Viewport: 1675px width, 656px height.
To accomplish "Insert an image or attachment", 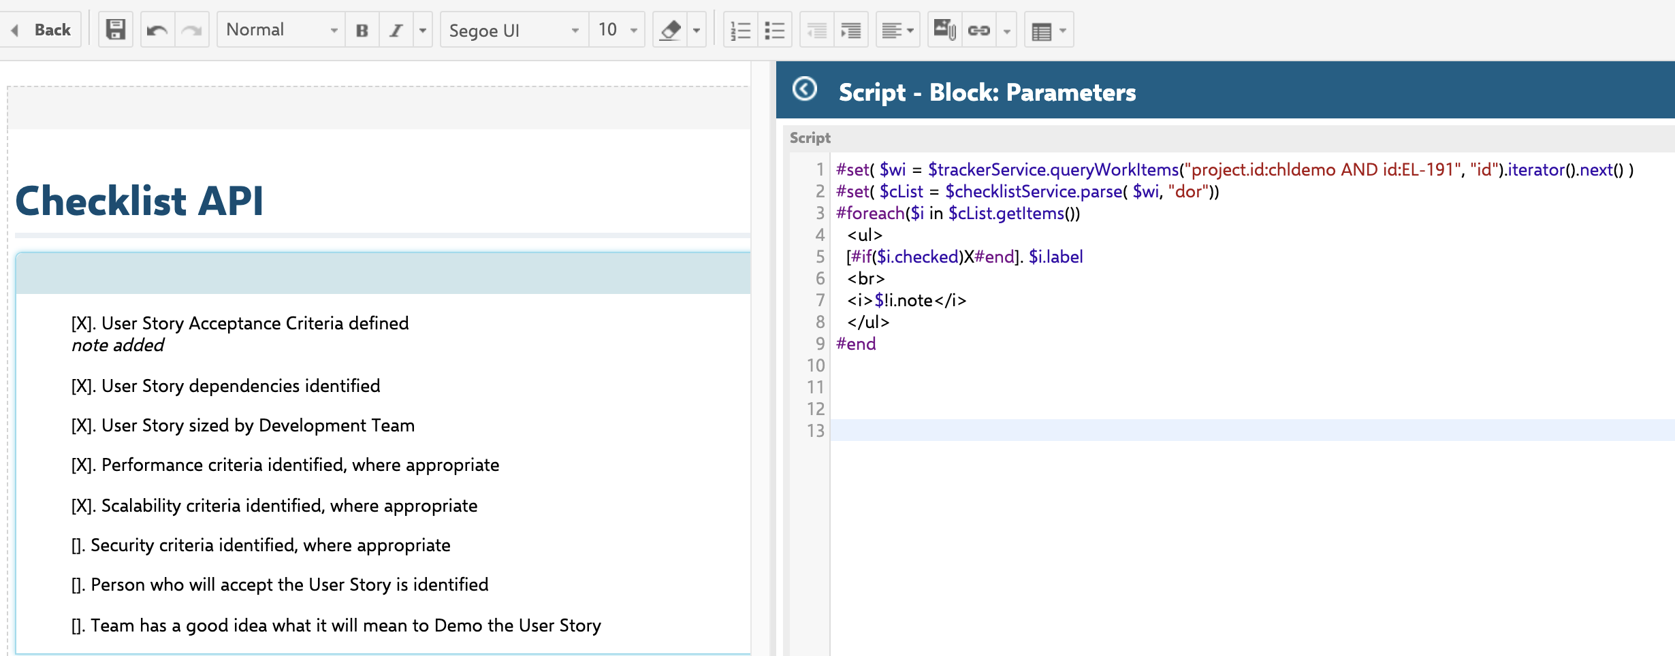I will (x=945, y=30).
